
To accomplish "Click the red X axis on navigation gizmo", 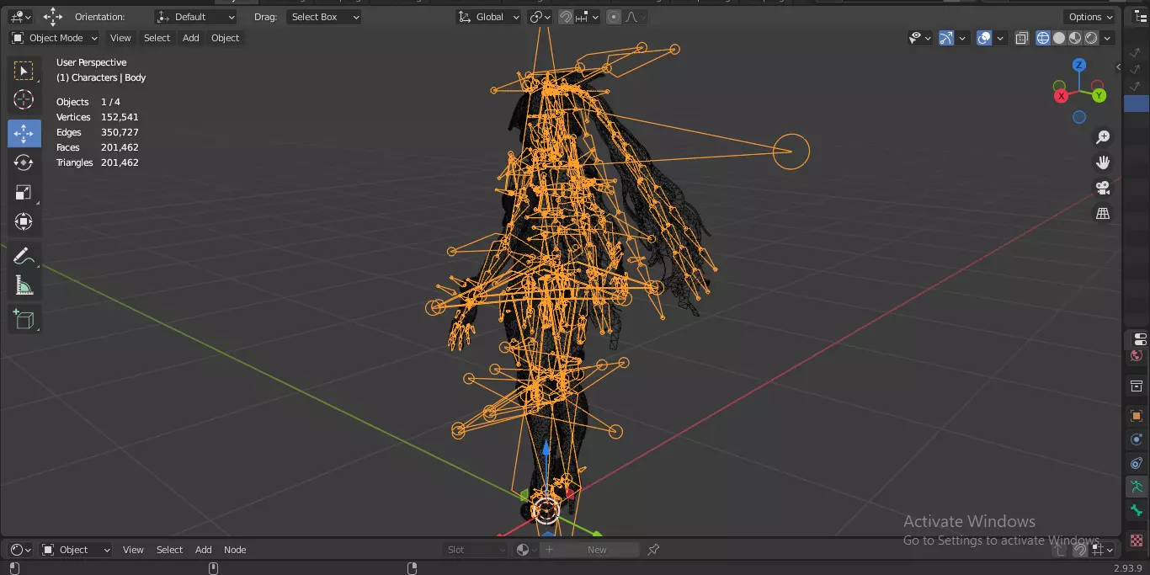I will [x=1061, y=96].
